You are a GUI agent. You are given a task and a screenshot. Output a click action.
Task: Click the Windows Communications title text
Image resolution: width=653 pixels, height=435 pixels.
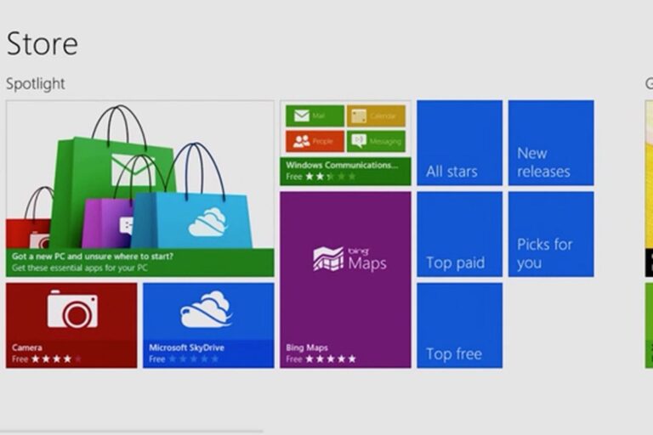[342, 166]
